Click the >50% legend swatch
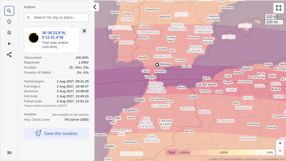 (x=223, y=152)
